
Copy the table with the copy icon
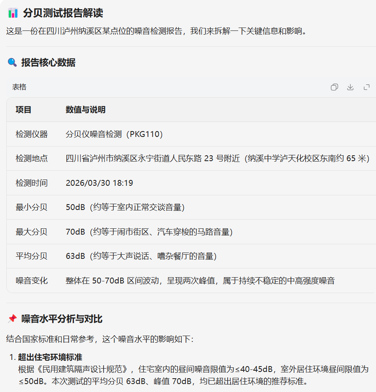tap(334, 87)
